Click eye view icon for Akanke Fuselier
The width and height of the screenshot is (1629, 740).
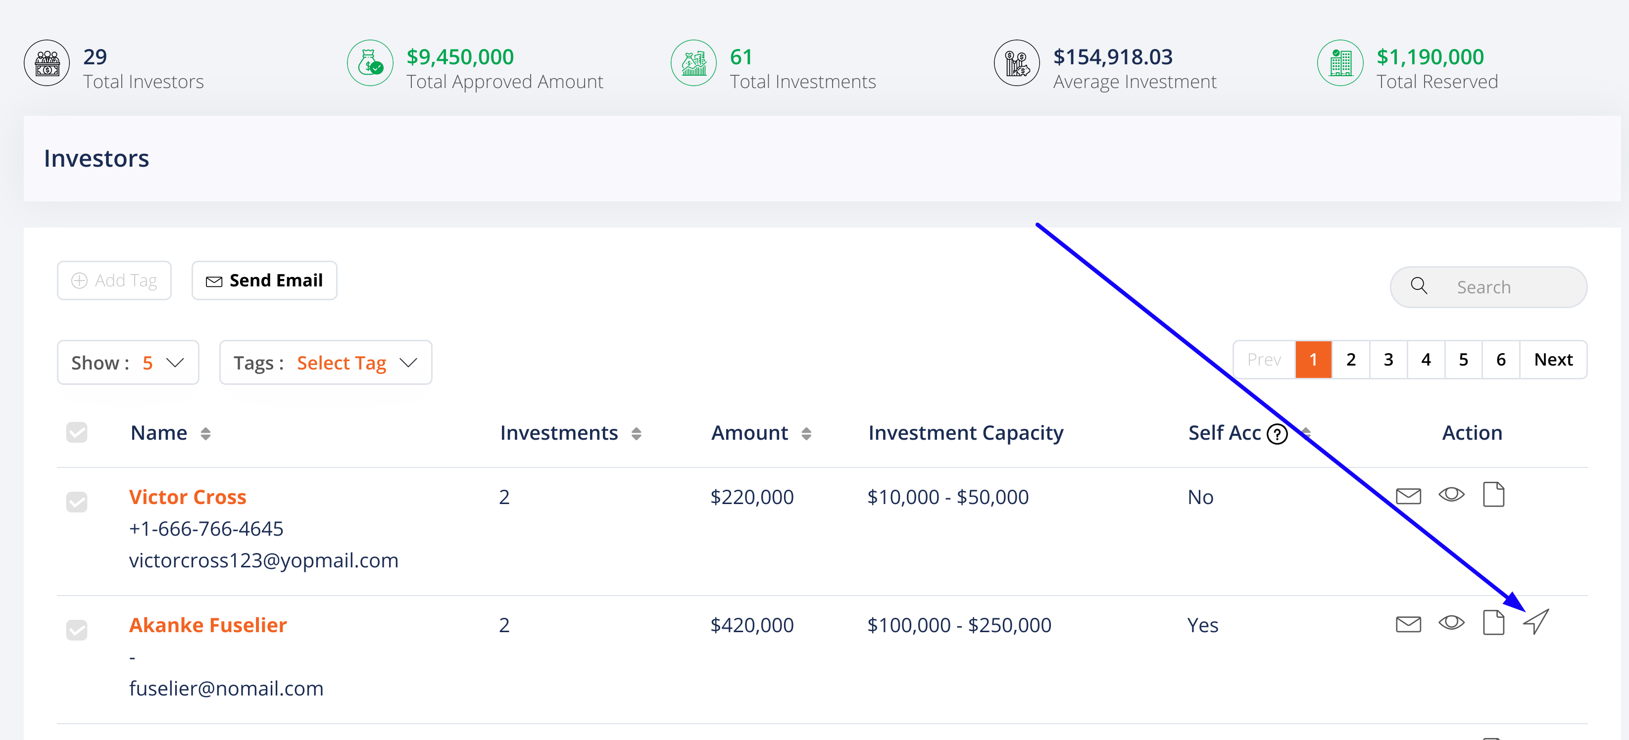tap(1451, 622)
